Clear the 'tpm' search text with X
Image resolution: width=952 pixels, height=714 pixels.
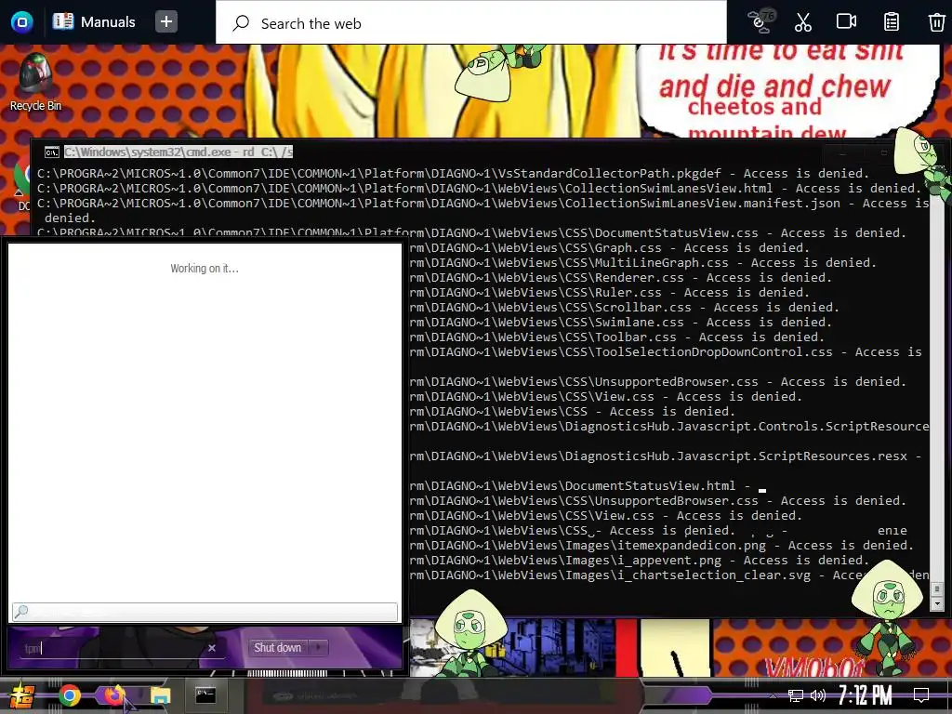point(212,648)
